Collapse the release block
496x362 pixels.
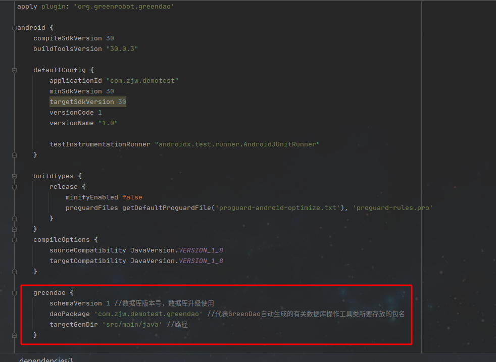(14, 187)
